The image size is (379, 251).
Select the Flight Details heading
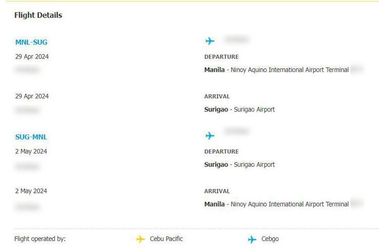(x=38, y=15)
